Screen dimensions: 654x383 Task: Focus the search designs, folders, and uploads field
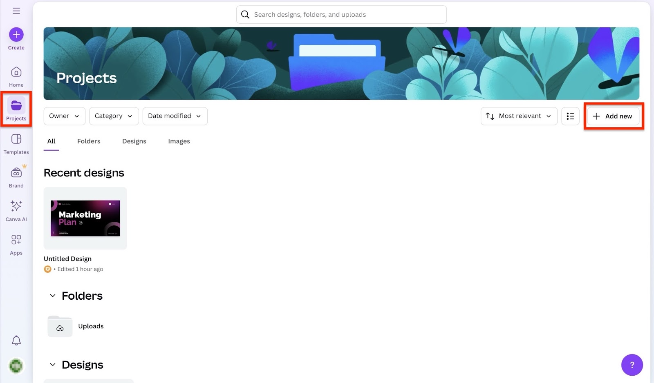pyautogui.click(x=341, y=15)
